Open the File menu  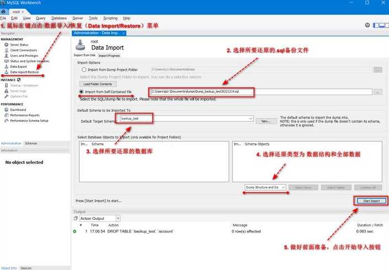tap(3, 18)
